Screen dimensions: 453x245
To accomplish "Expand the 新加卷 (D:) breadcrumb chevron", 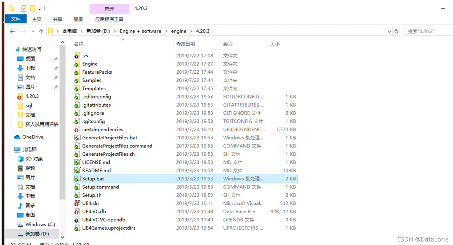I will tap(115, 31).
